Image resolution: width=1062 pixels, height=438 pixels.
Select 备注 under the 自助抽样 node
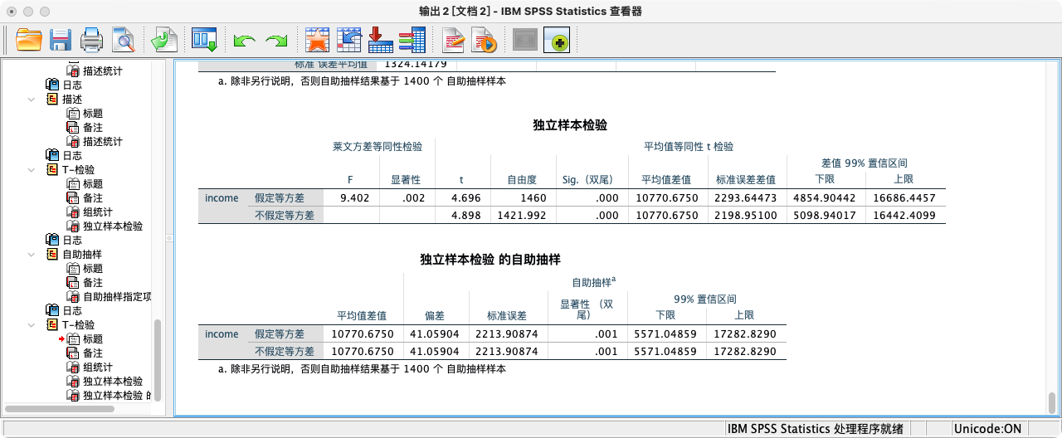click(x=93, y=282)
